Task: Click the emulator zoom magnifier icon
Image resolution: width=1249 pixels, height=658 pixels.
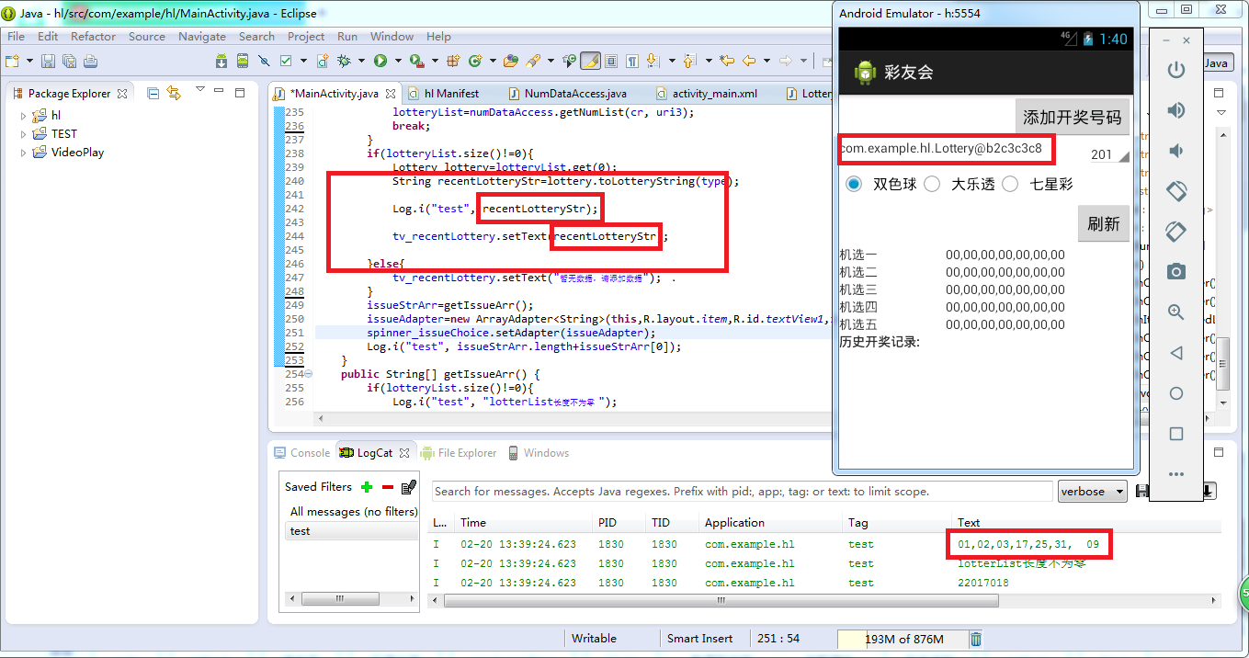Action: [1176, 312]
